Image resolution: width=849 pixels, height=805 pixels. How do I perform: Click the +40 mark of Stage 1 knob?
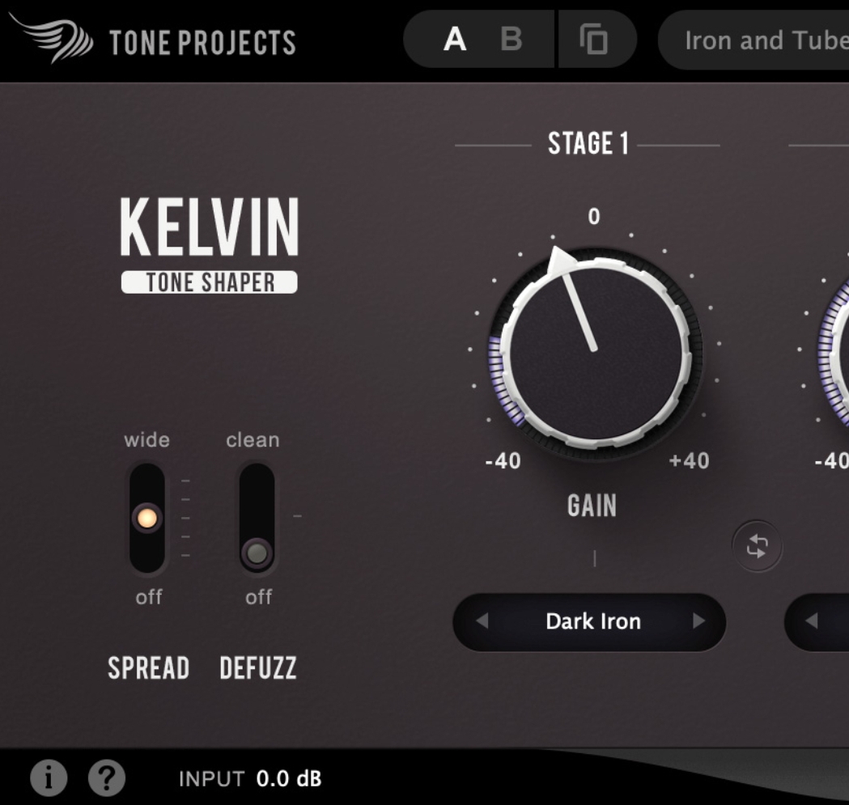point(689,460)
